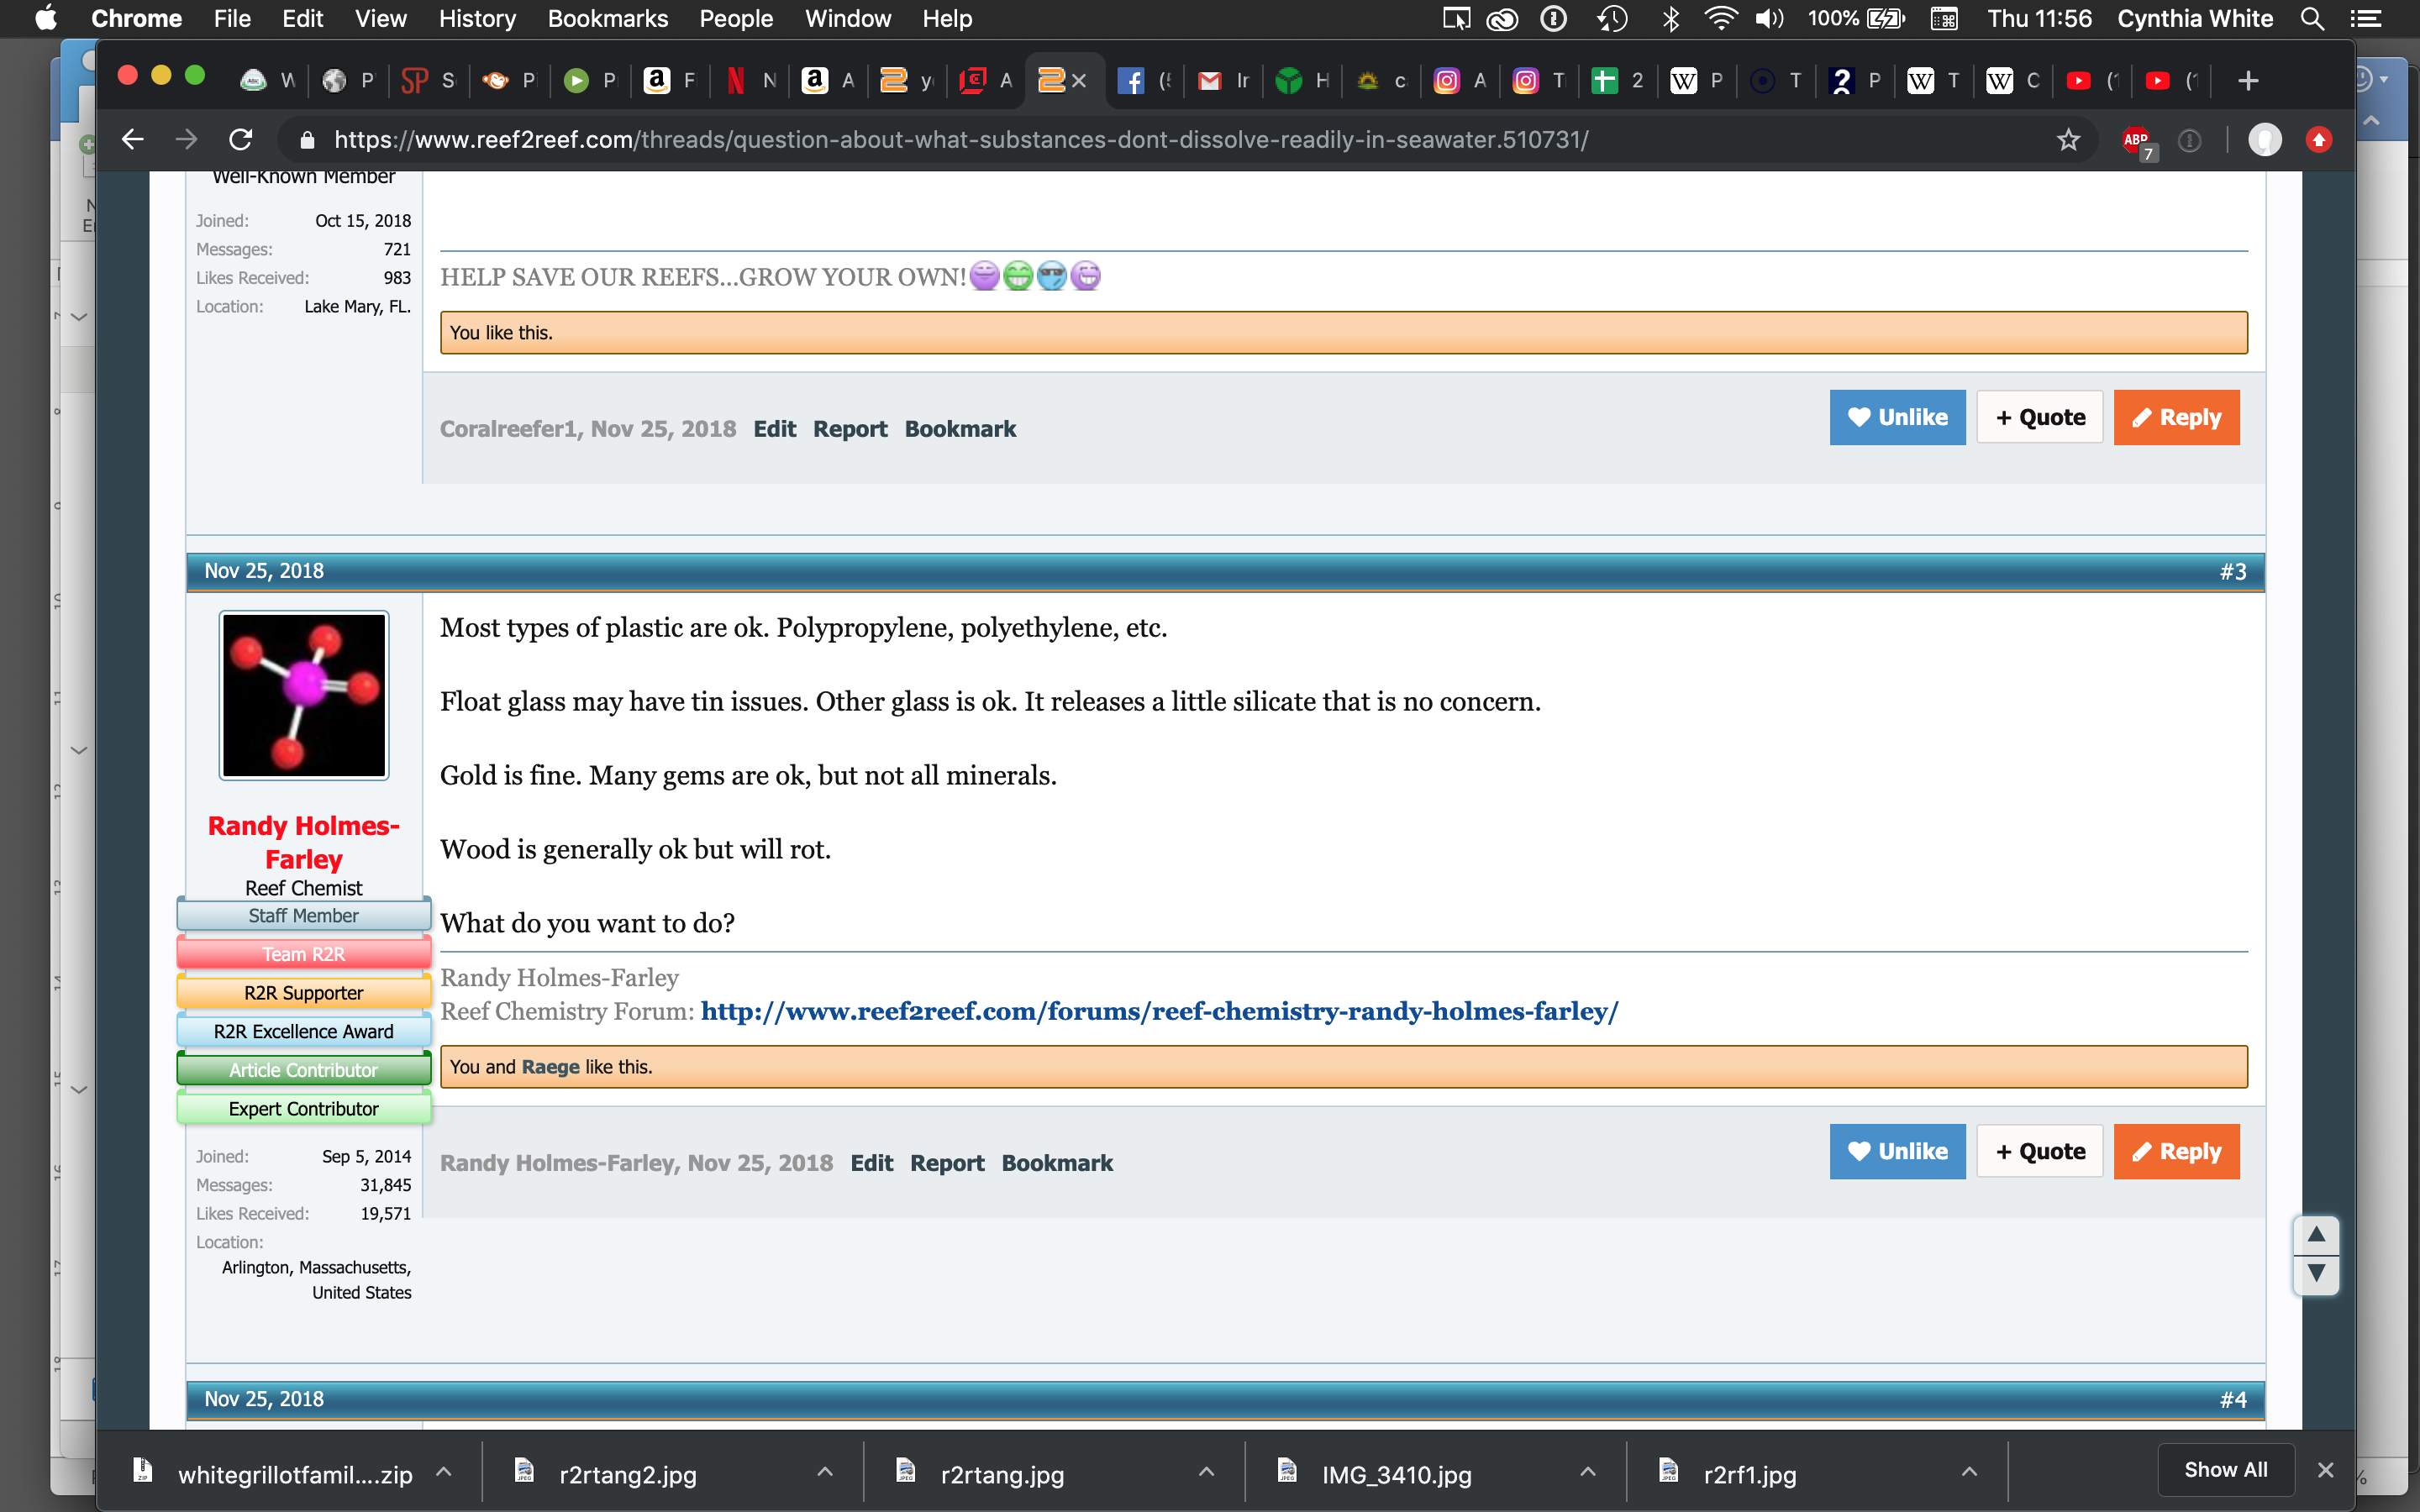Unlike Coralreefer1's post

click(1897, 417)
